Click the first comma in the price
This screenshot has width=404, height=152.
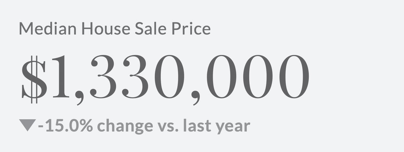point(79,97)
